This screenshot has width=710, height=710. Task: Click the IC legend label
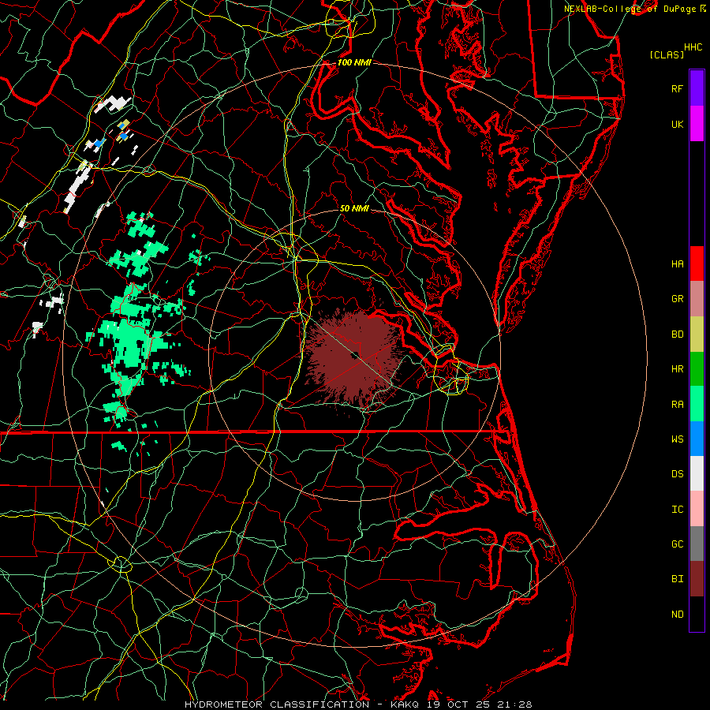[x=677, y=509]
